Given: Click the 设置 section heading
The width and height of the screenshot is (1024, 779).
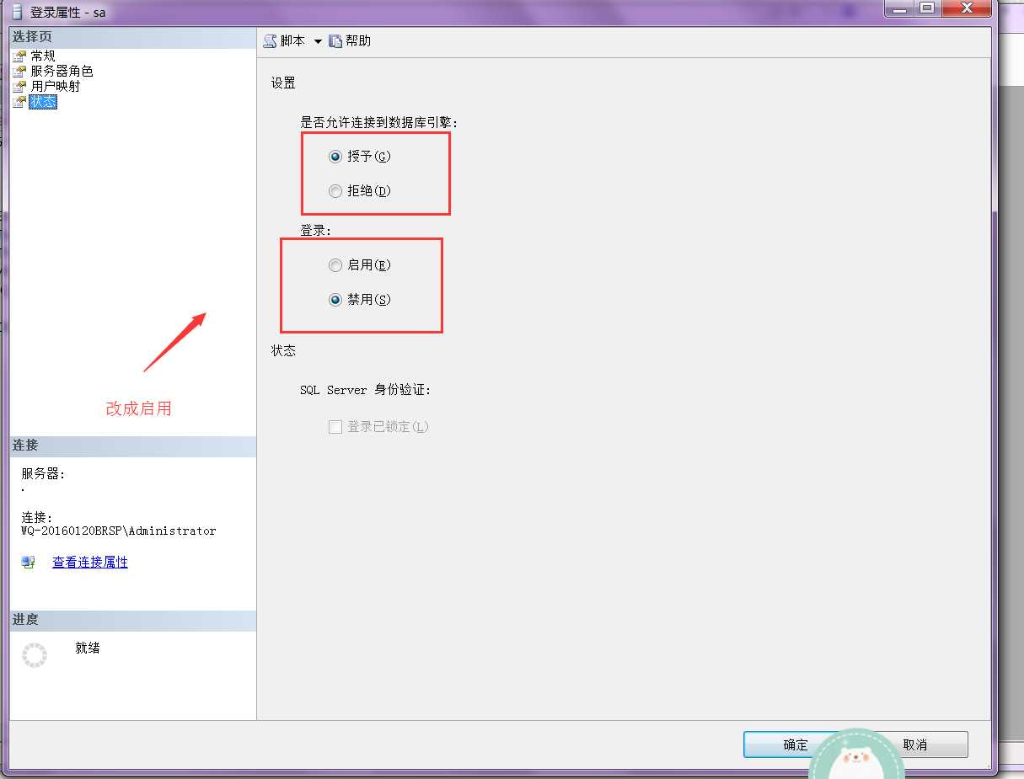Looking at the screenshot, I should click(283, 83).
